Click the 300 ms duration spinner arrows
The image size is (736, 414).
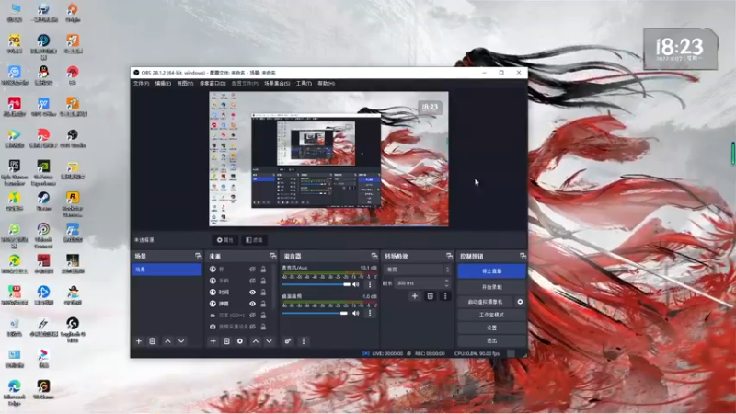coord(446,283)
